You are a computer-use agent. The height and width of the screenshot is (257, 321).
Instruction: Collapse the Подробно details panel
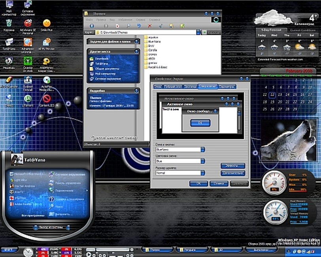click(x=136, y=91)
